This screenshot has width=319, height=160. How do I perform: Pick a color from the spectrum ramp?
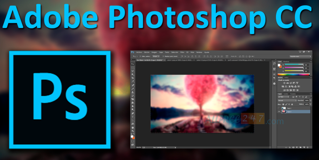click(293, 75)
